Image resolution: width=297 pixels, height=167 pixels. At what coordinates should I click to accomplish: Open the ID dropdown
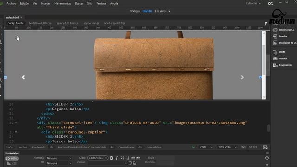click(59, 163)
